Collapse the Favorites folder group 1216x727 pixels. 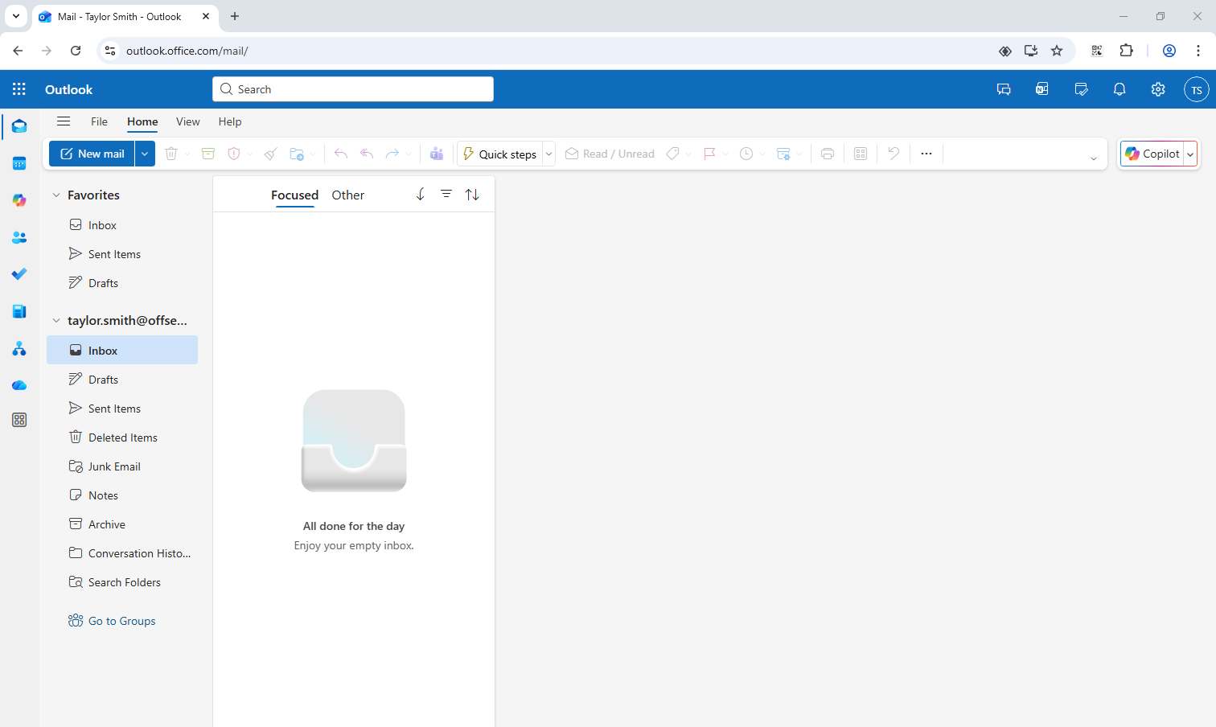pos(56,195)
